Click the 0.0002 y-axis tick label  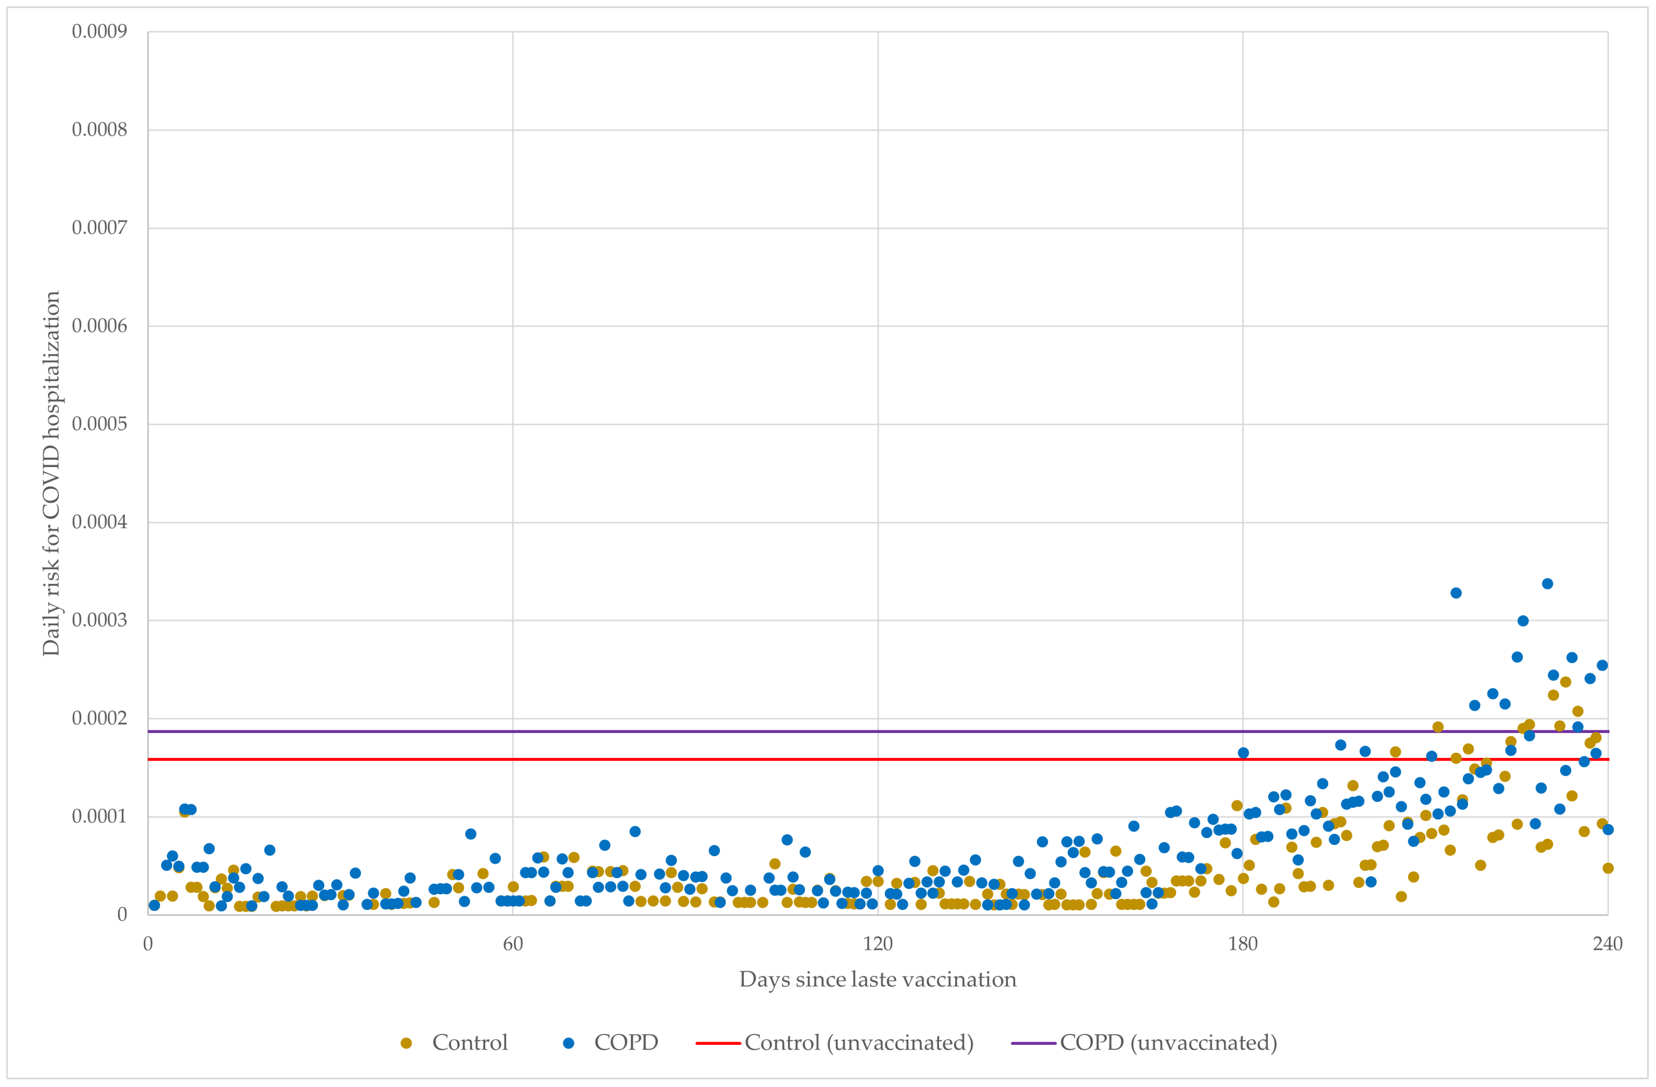pyautogui.click(x=100, y=718)
